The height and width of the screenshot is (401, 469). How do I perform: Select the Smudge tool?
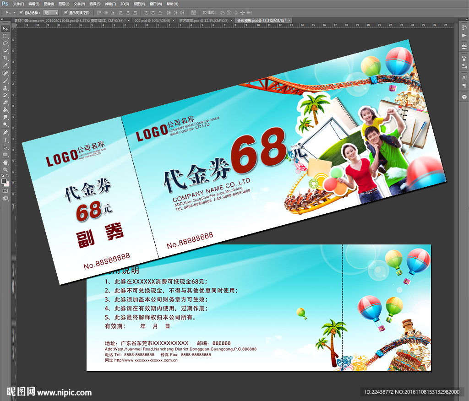pyautogui.click(x=5, y=117)
